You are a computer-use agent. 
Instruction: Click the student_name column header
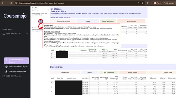pos(72,78)
